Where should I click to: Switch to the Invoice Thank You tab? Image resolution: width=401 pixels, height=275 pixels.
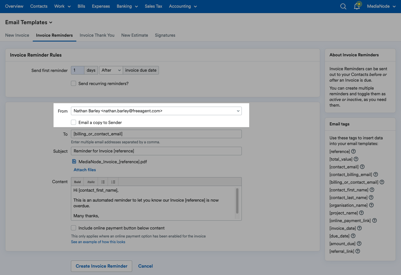tap(97, 35)
